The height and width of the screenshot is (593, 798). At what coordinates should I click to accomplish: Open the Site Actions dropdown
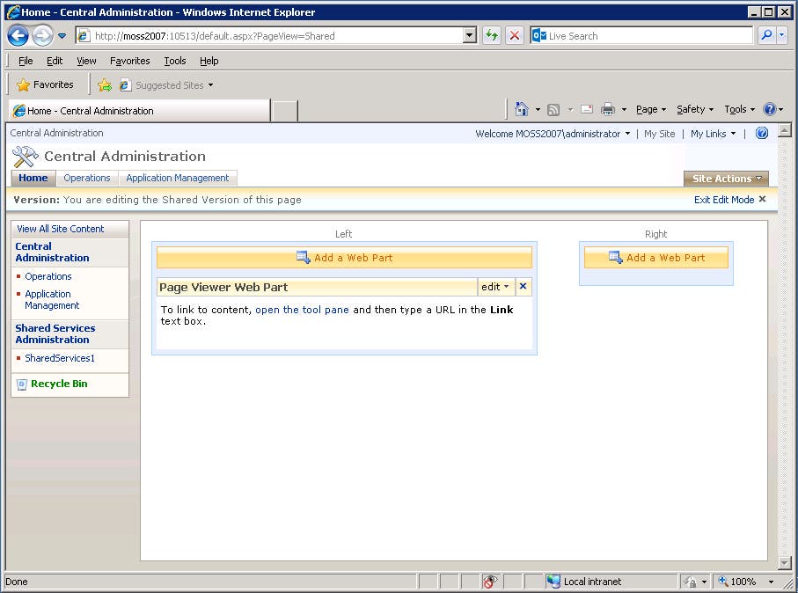click(725, 178)
